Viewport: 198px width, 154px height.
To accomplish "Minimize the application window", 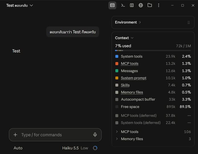I will [172, 5].
